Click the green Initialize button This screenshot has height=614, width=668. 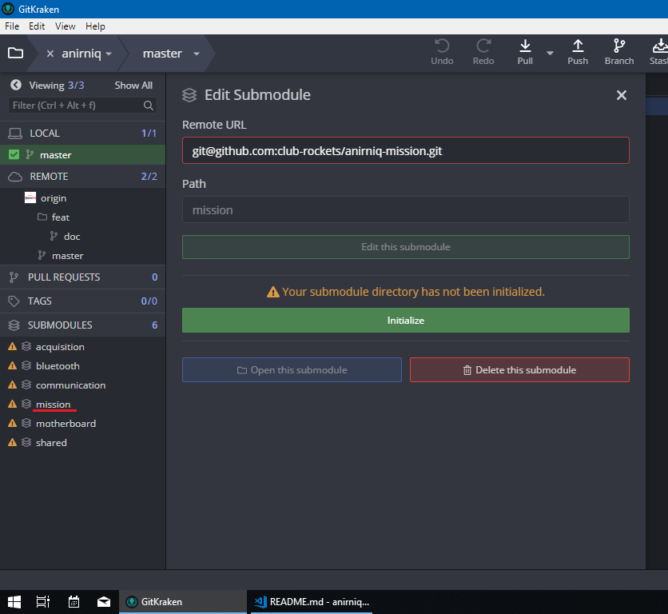(x=406, y=321)
